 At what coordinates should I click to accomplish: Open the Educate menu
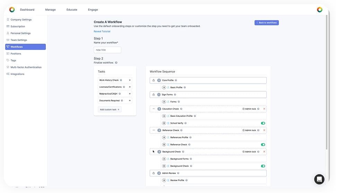coord(72,10)
